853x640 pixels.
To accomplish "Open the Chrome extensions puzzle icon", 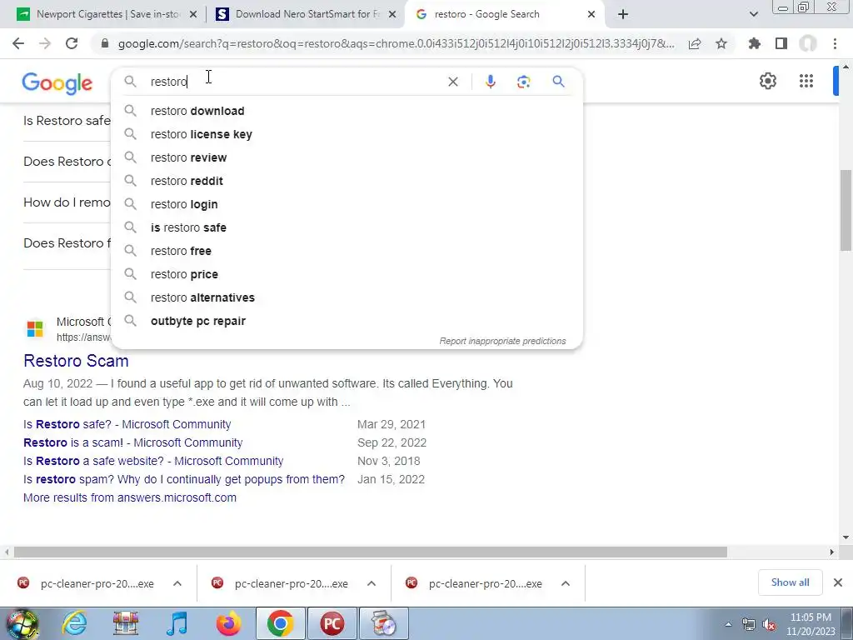I will [x=755, y=43].
